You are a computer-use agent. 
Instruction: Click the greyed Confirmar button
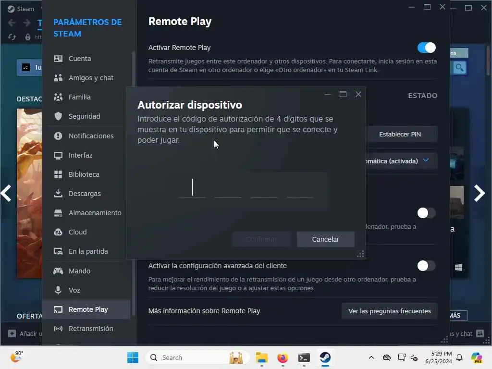(261, 239)
